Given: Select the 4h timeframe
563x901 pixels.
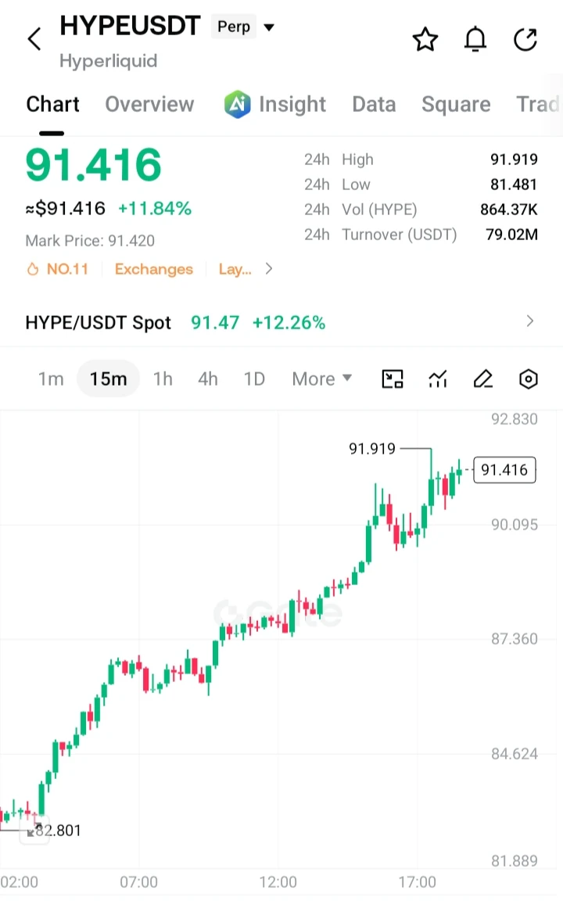Looking at the screenshot, I should 208,379.
